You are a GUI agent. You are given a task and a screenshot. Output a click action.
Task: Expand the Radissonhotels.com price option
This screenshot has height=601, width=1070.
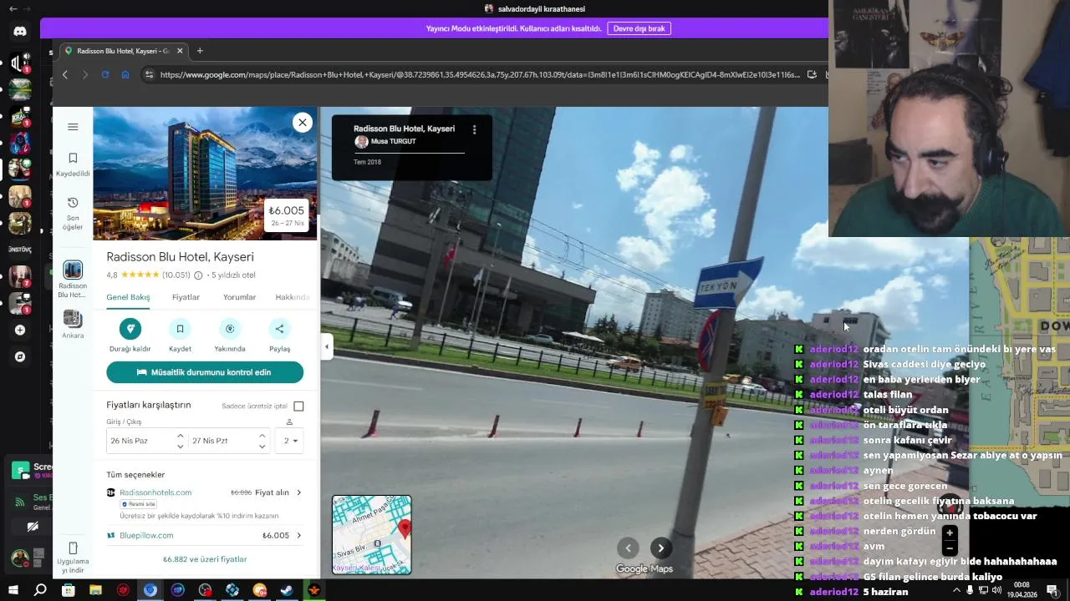coord(298,492)
